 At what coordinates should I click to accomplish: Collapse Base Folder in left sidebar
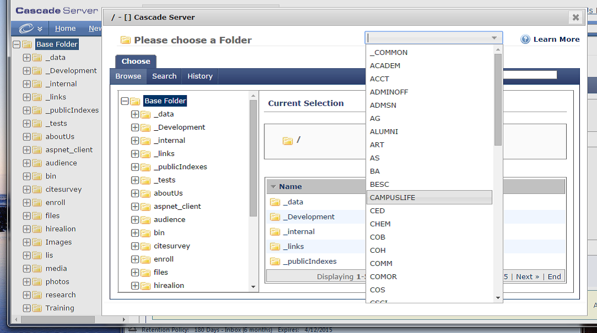pyautogui.click(x=17, y=45)
